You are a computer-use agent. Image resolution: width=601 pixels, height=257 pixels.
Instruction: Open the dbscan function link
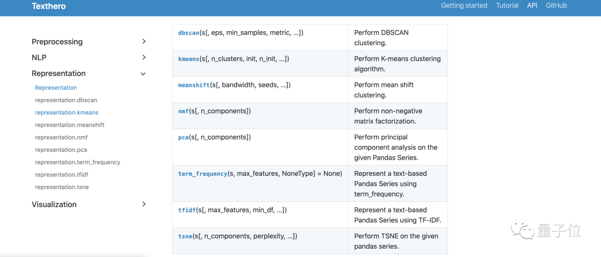pos(189,33)
